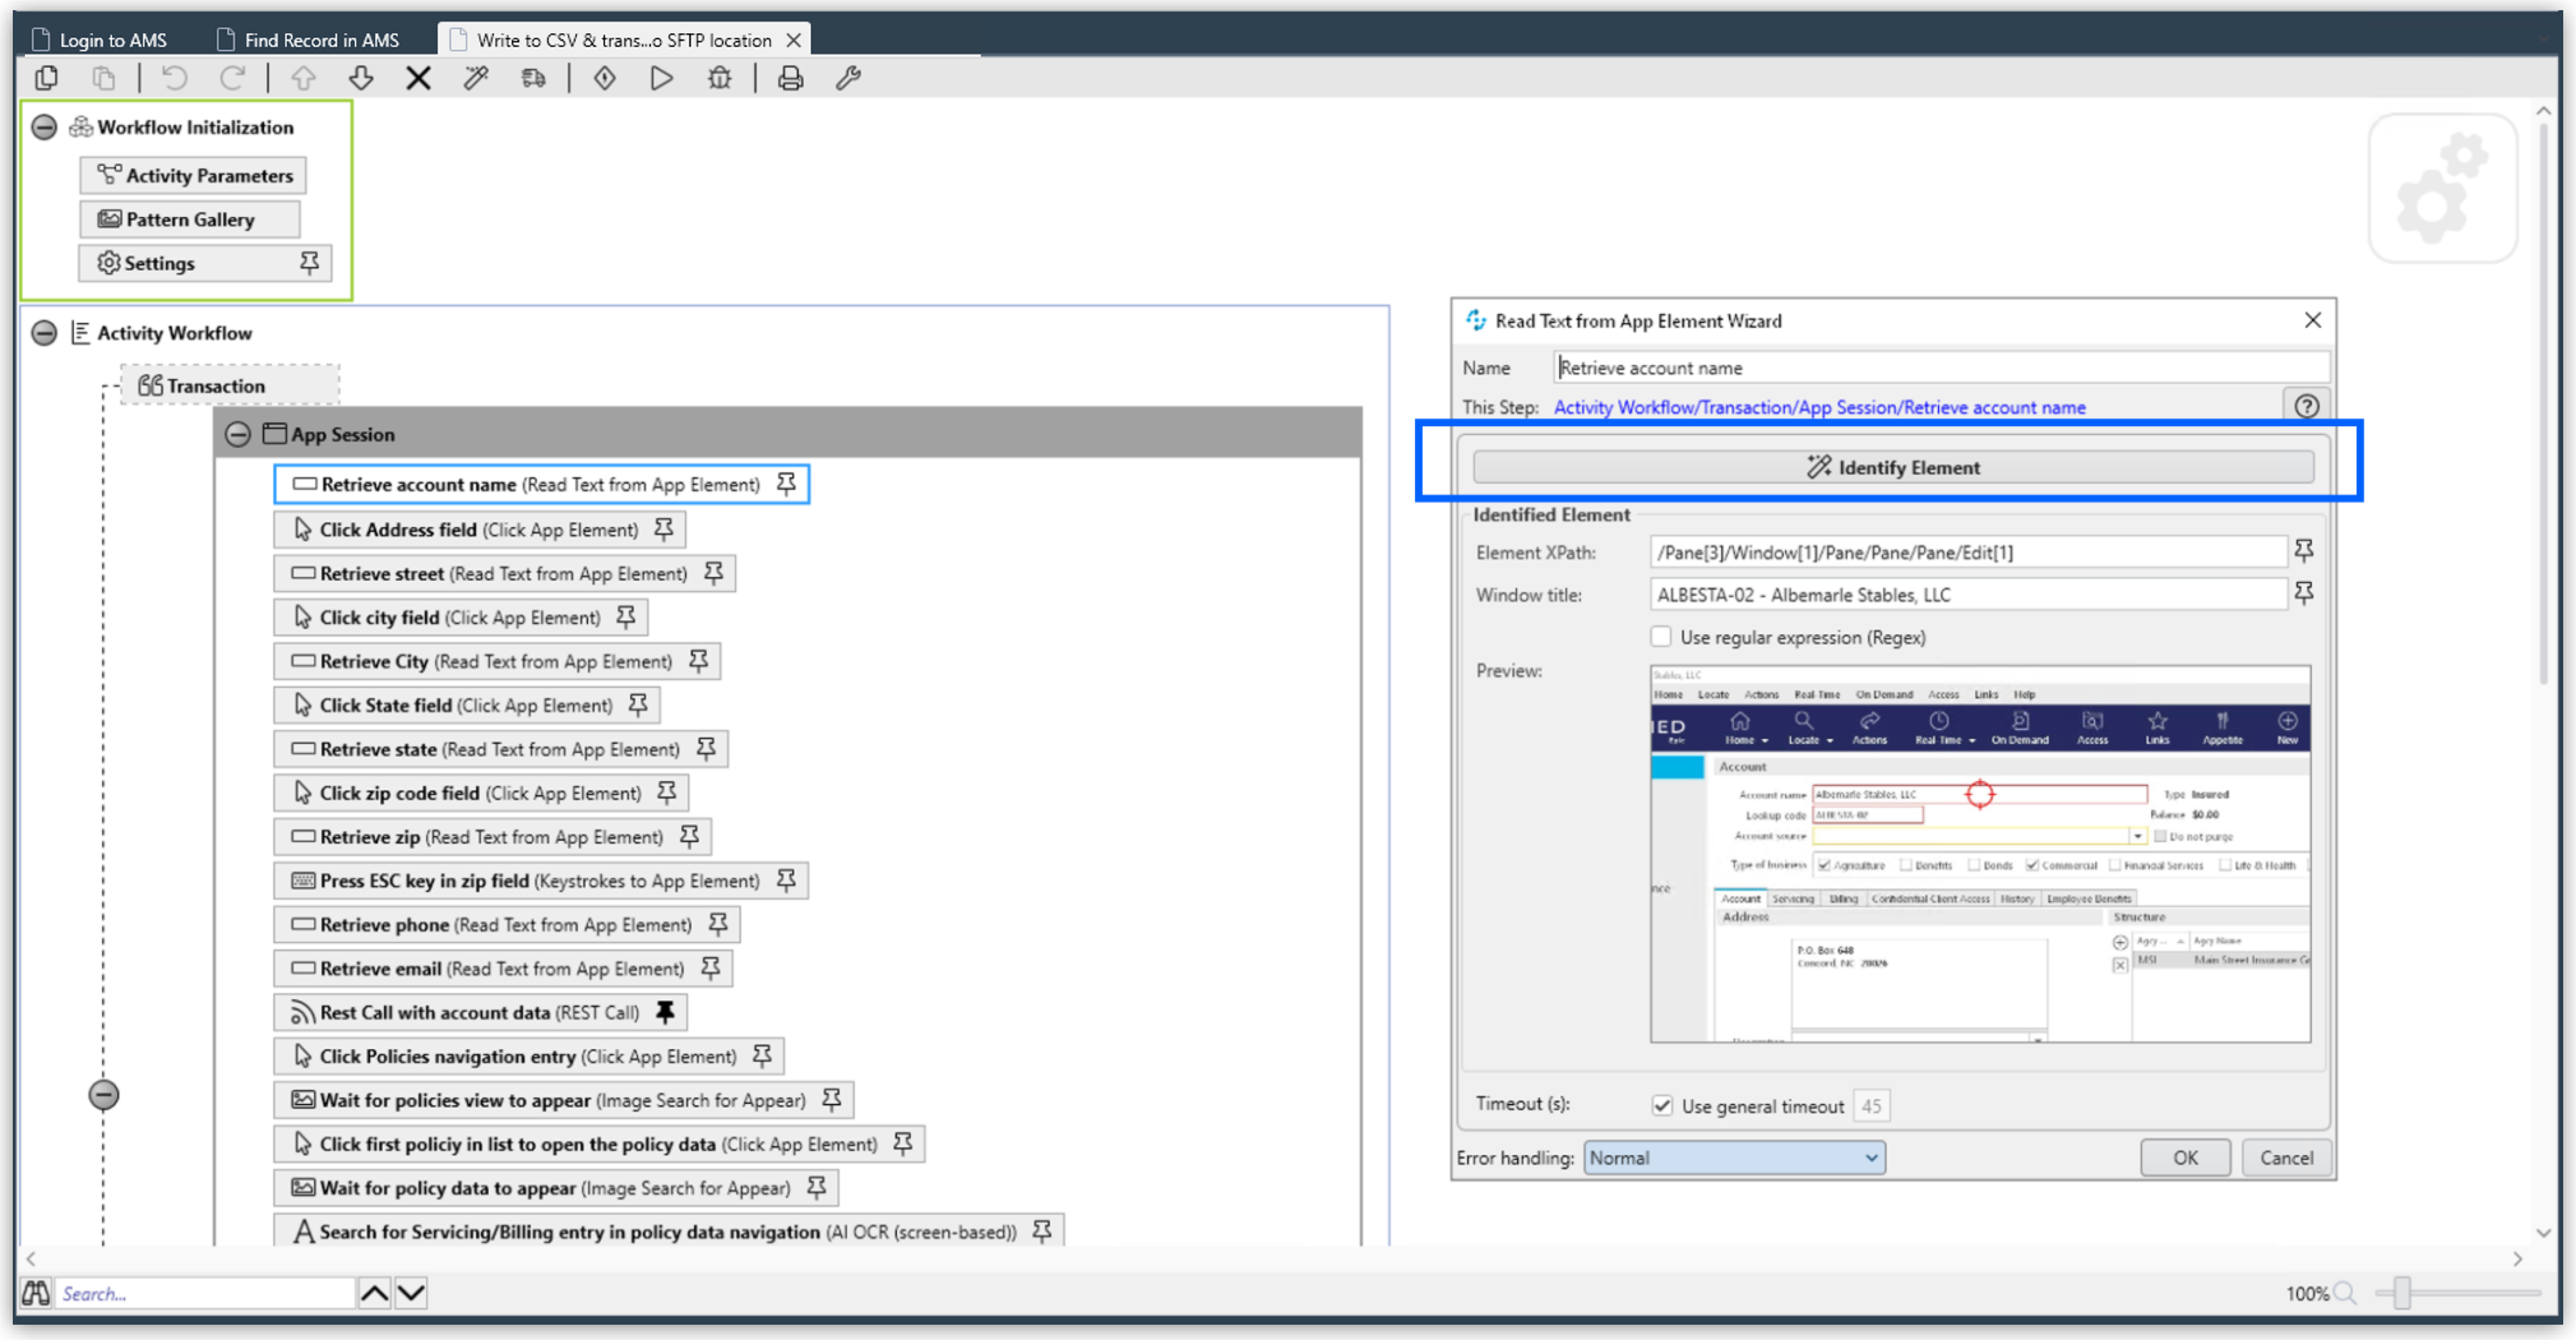
Task: Print the workflow using the printer icon
Action: 790,78
